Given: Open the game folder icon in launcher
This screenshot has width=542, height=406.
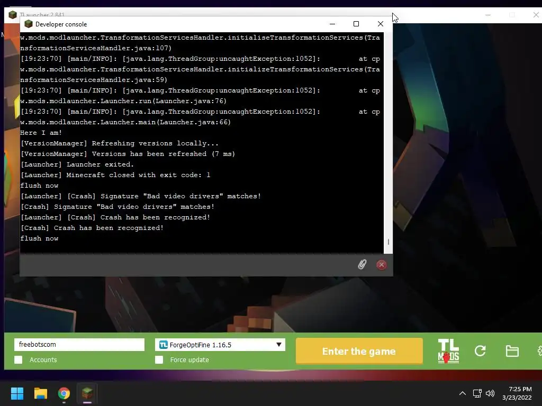Looking at the screenshot, I should [x=512, y=351].
